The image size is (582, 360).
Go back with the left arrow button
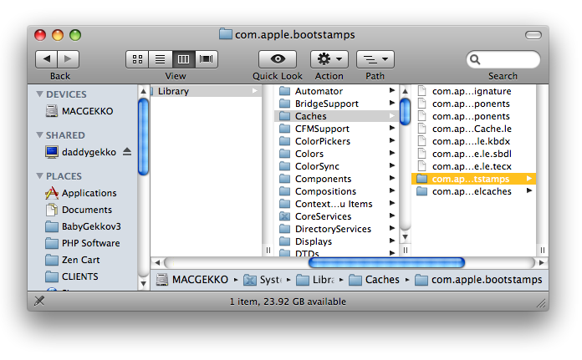coord(46,59)
